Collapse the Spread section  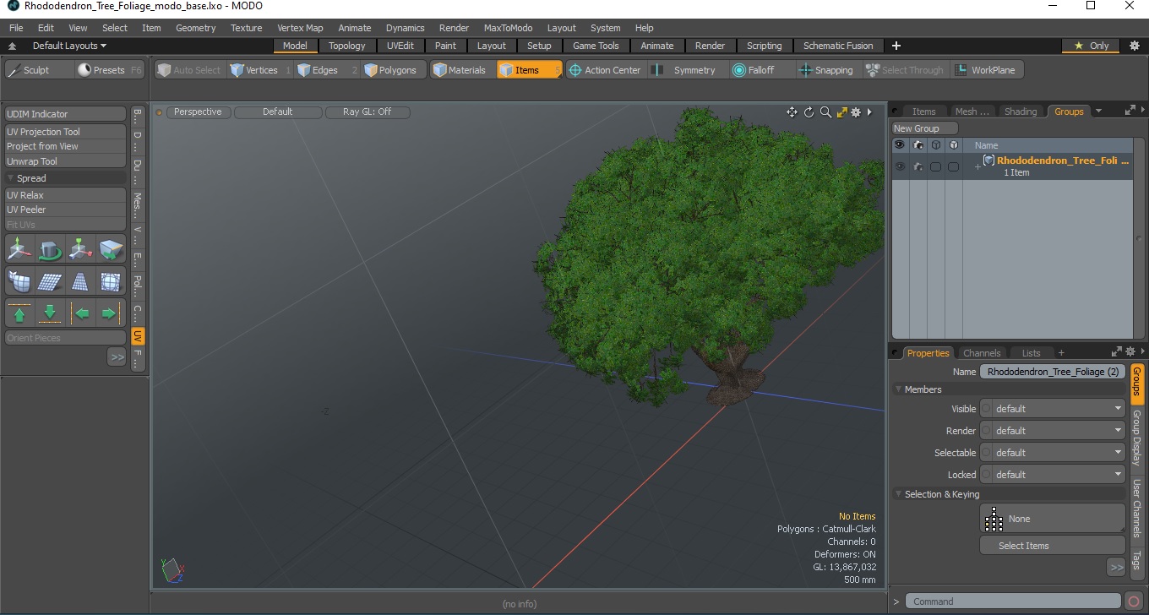coord(11,178)
